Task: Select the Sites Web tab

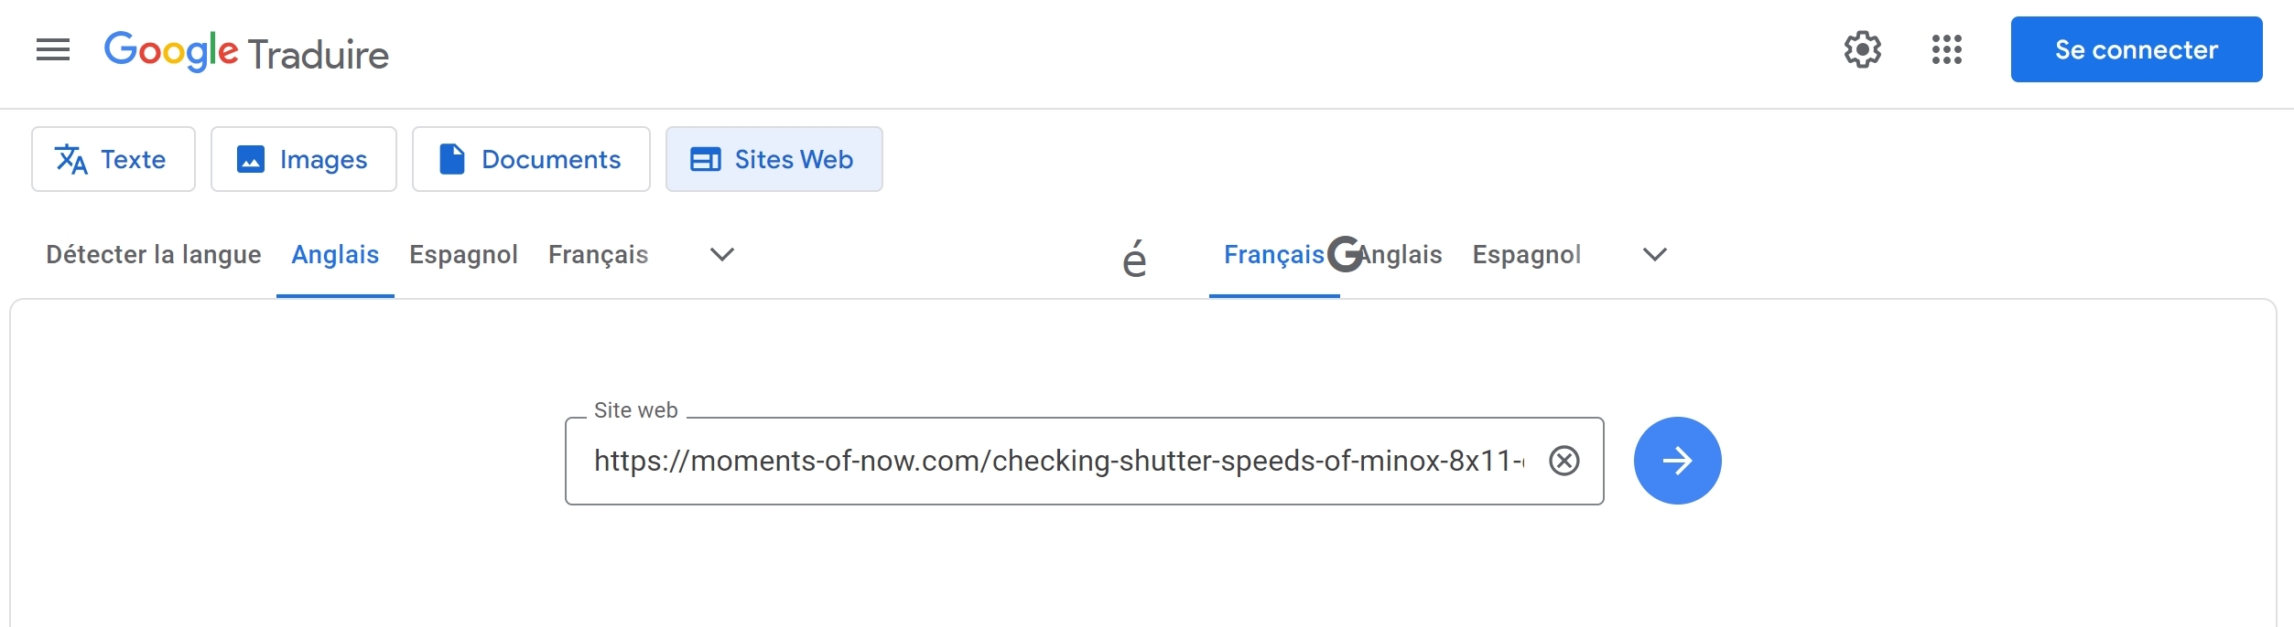Action: click(774, 159)
